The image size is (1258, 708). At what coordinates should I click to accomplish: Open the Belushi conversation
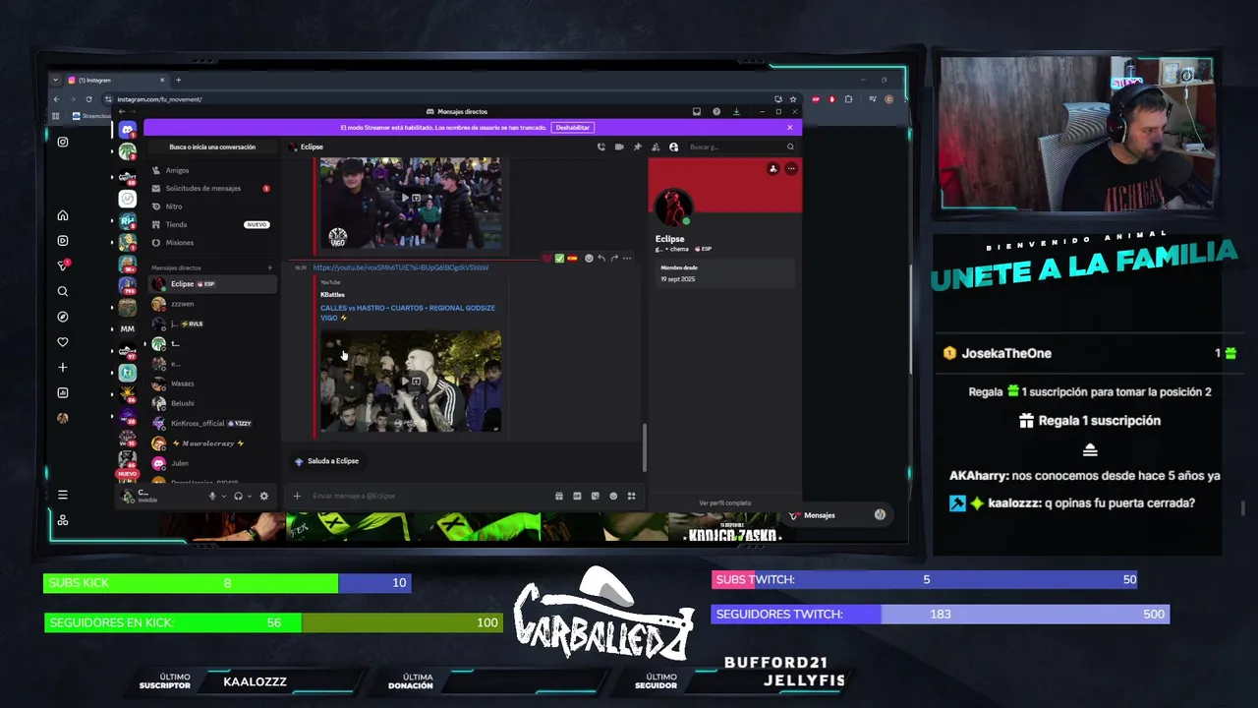point(212,403)
